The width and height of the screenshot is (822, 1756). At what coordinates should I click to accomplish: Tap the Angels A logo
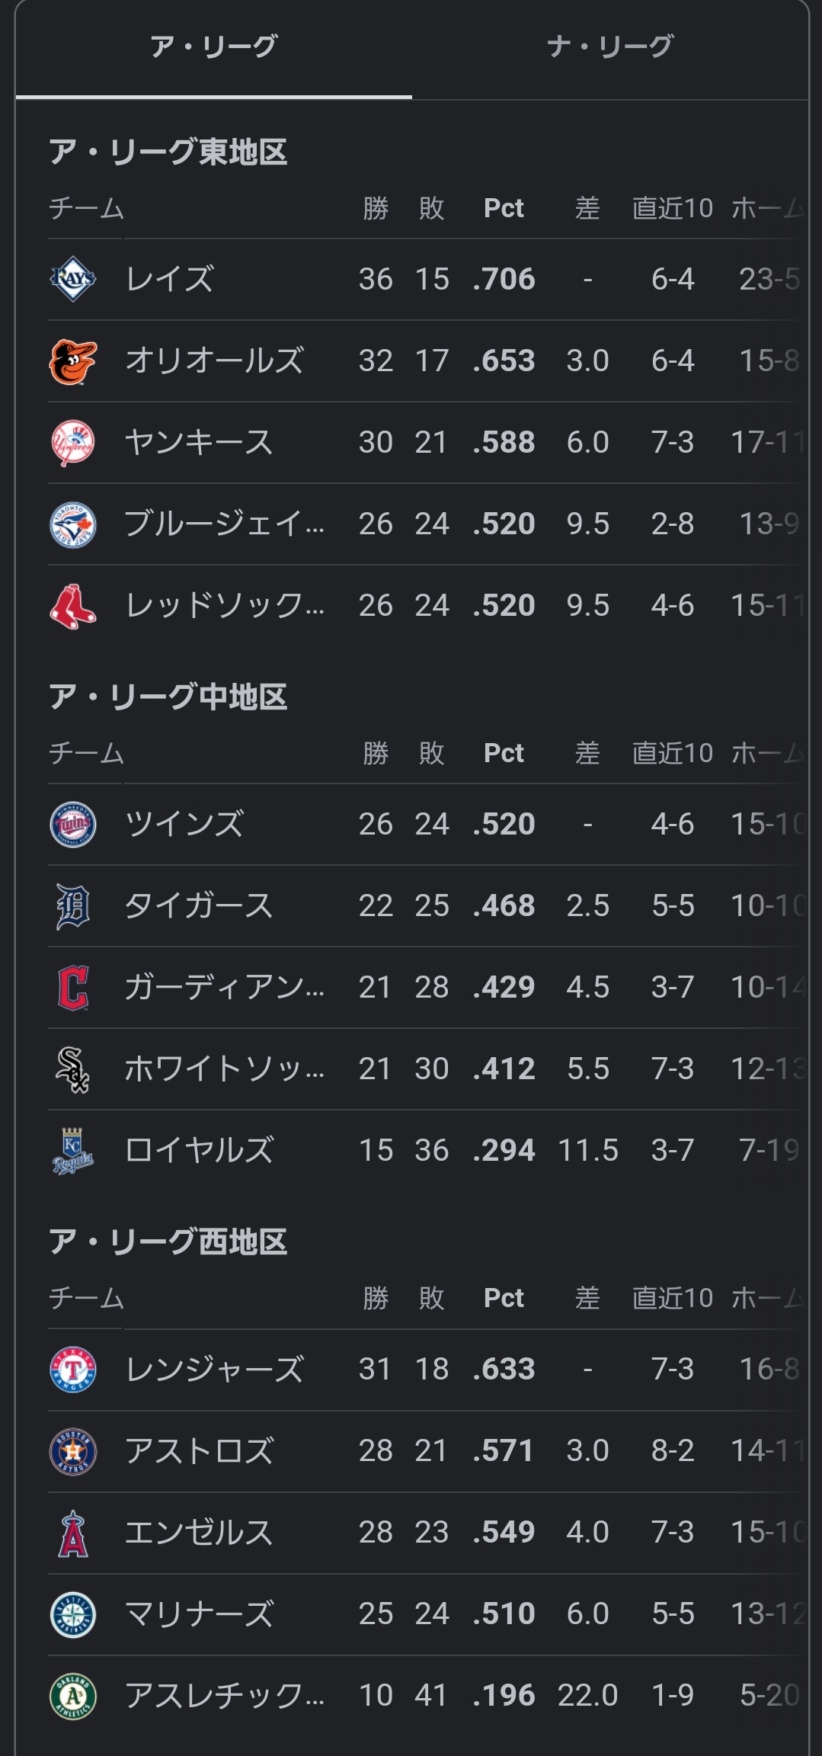73,1532
